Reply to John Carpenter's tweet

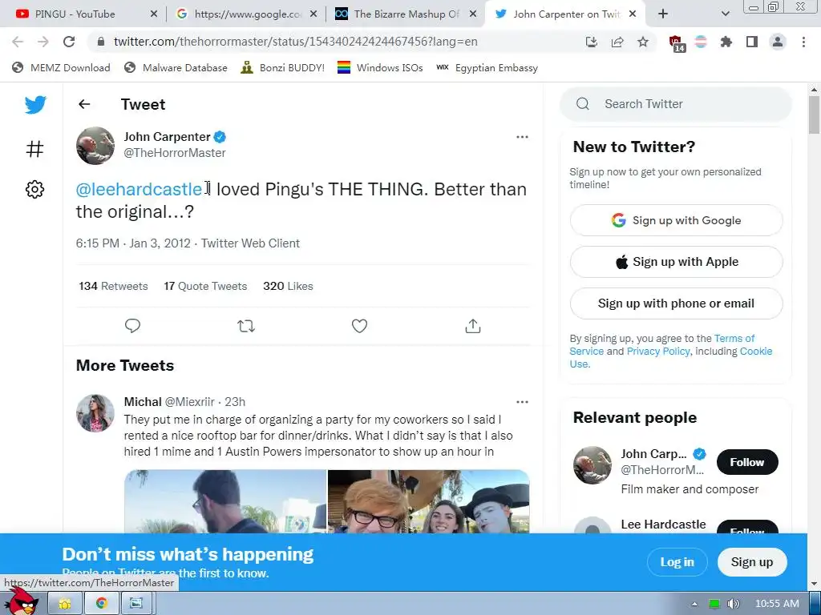point(133,326)
